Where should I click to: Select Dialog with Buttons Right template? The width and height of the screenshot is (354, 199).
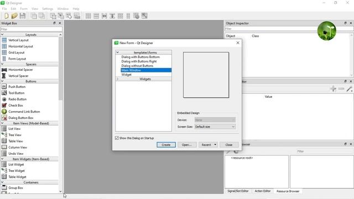click(139, 61)
